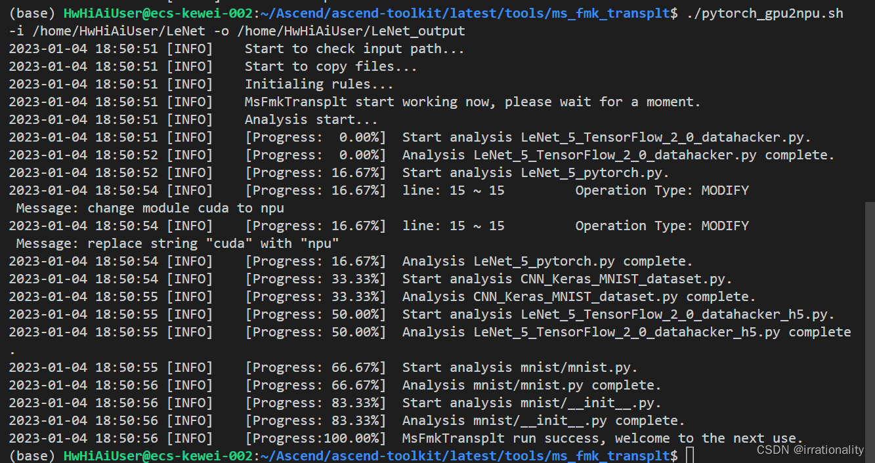Click the top prompt path '~/Ascend/ascend-toolkit/latest/tools/ms_fmk_transplt'
The image size is (875, 463).
[x=465, y=13]
